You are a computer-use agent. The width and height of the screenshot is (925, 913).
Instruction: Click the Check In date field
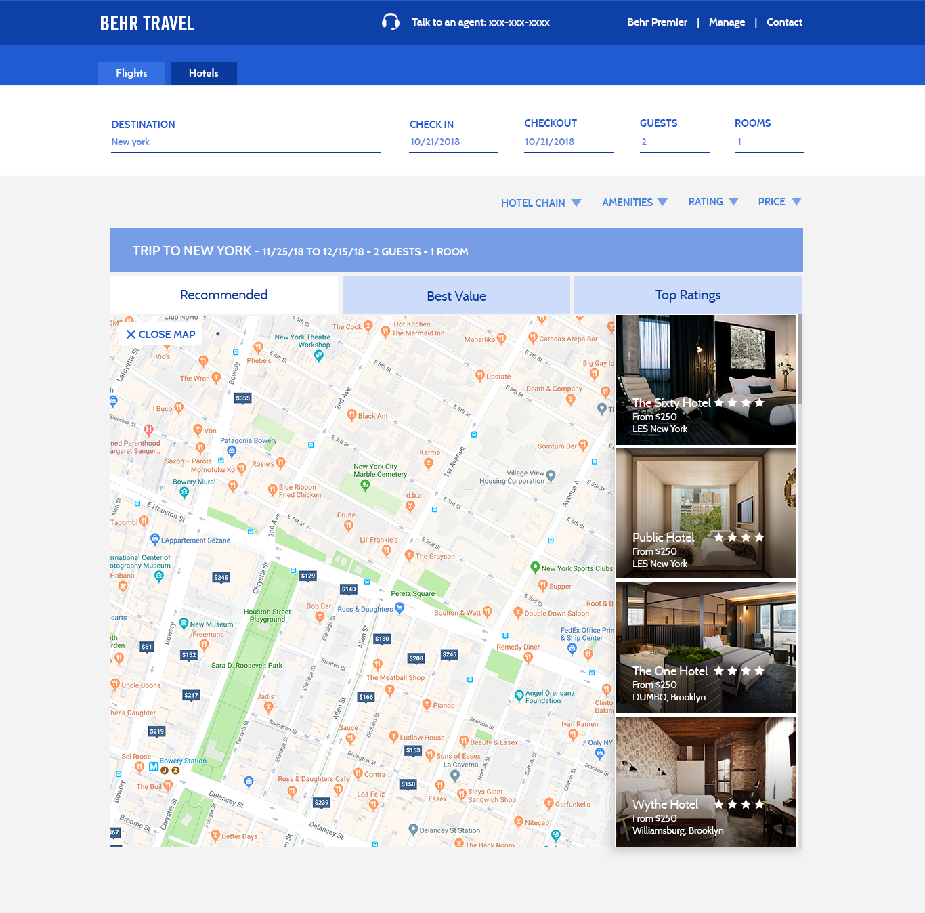pyautogui.click(x=454, y=142)
